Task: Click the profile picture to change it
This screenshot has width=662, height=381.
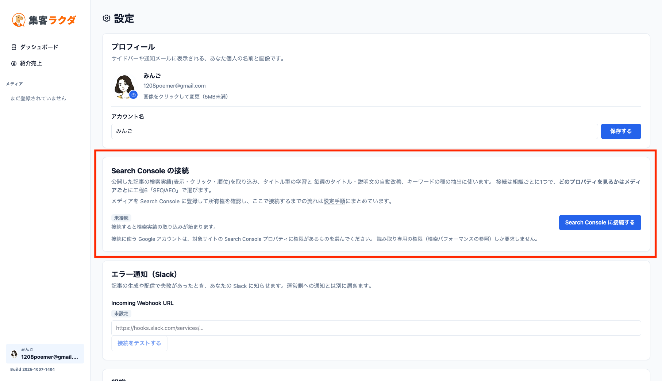Action: point(124,86)
